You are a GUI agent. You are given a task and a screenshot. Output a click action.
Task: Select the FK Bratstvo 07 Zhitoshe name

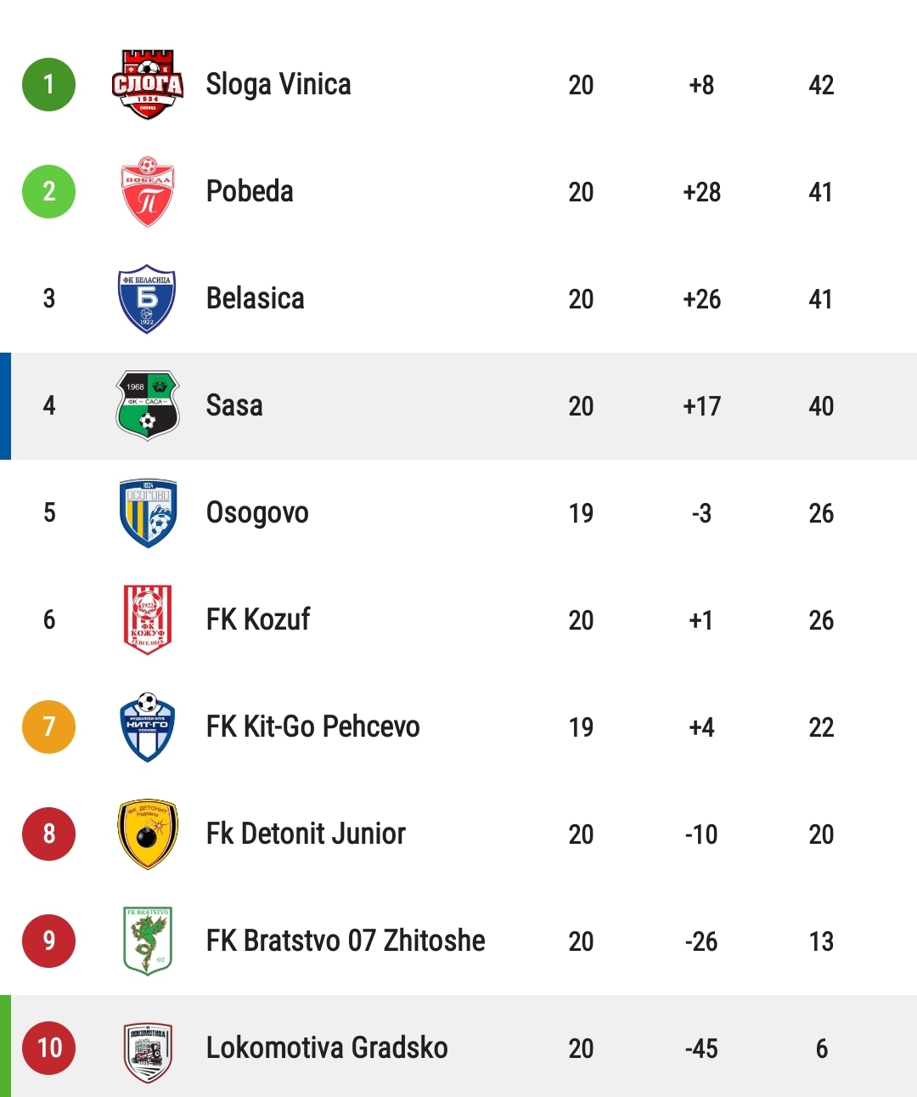(x=346, y=941)
